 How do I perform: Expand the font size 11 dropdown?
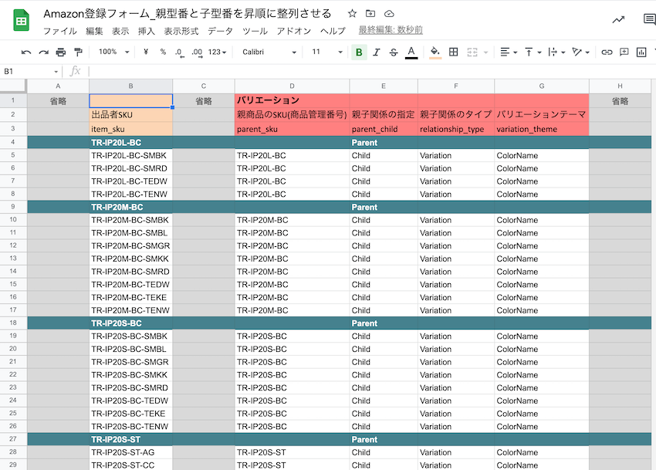click(x=327, y=52)
